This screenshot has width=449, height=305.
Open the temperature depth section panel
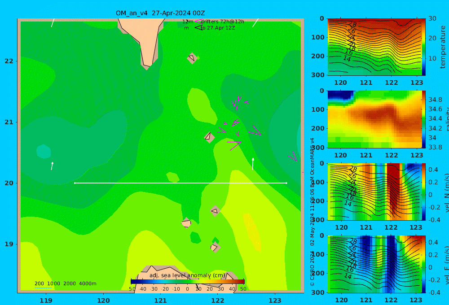tap(374, 47)
